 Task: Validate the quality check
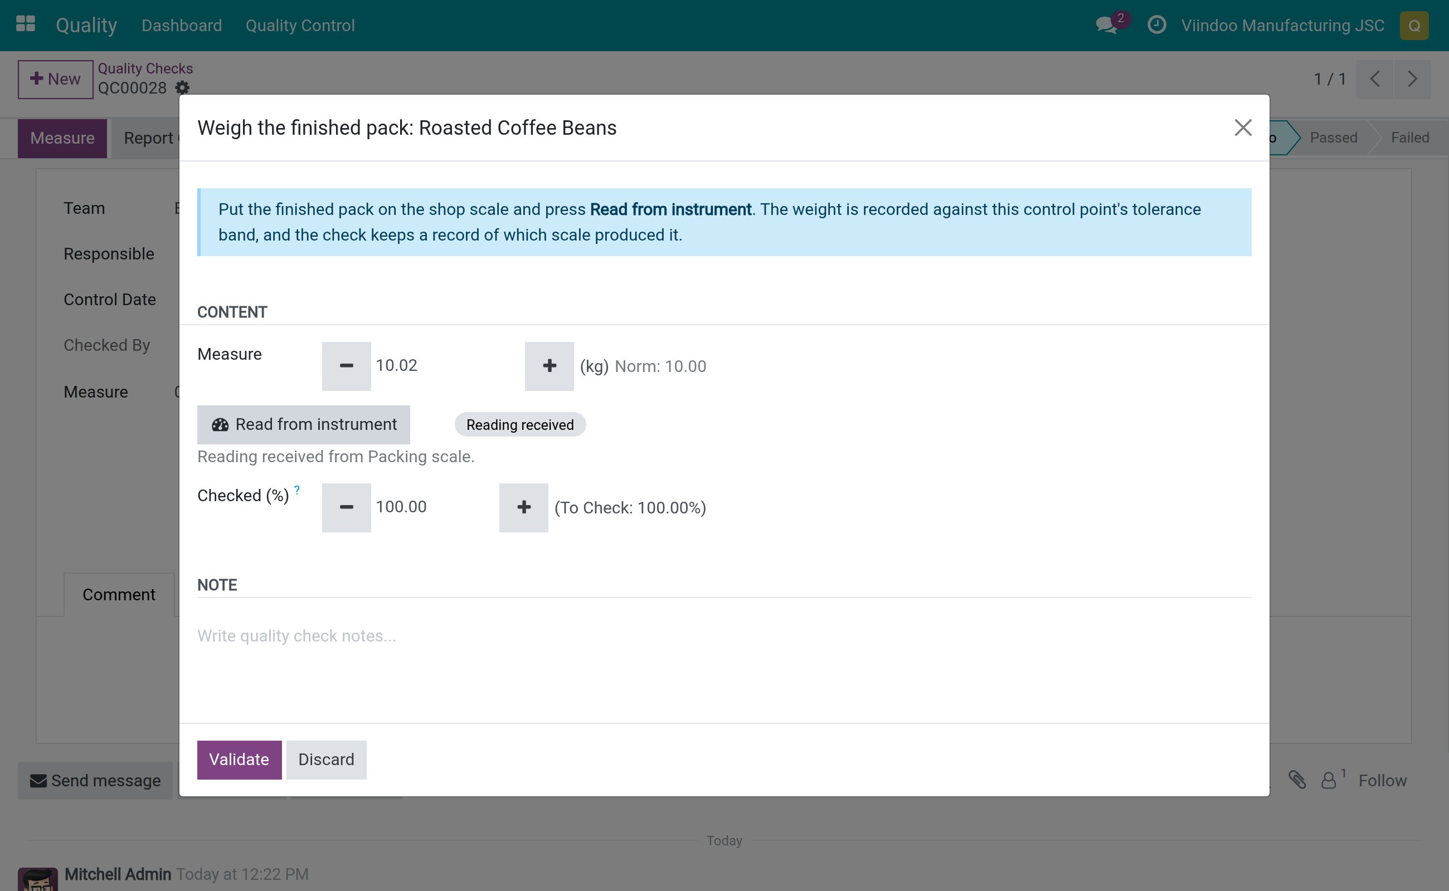(239, 760)
